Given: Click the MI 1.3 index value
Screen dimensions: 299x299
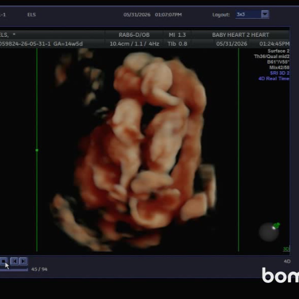Looking at the screenshot, I should [177, 35].
